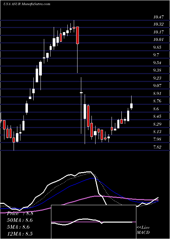
Task: Click the 9.38 price axis label
Action: pos(157,70)
